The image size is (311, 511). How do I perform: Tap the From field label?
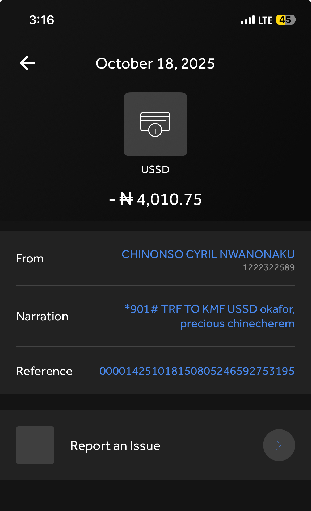pyautogui.click(x=30, y=258)
